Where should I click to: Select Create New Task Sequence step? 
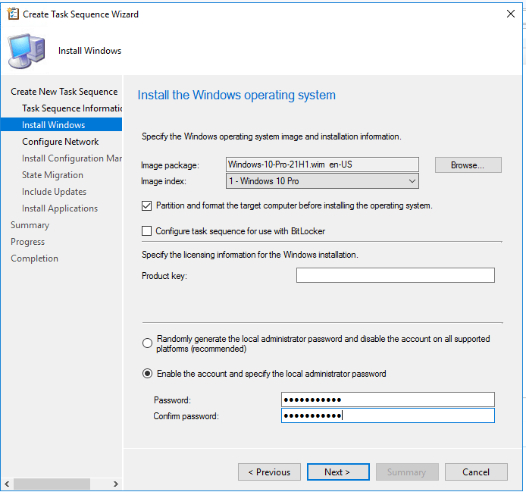(64, 91)
